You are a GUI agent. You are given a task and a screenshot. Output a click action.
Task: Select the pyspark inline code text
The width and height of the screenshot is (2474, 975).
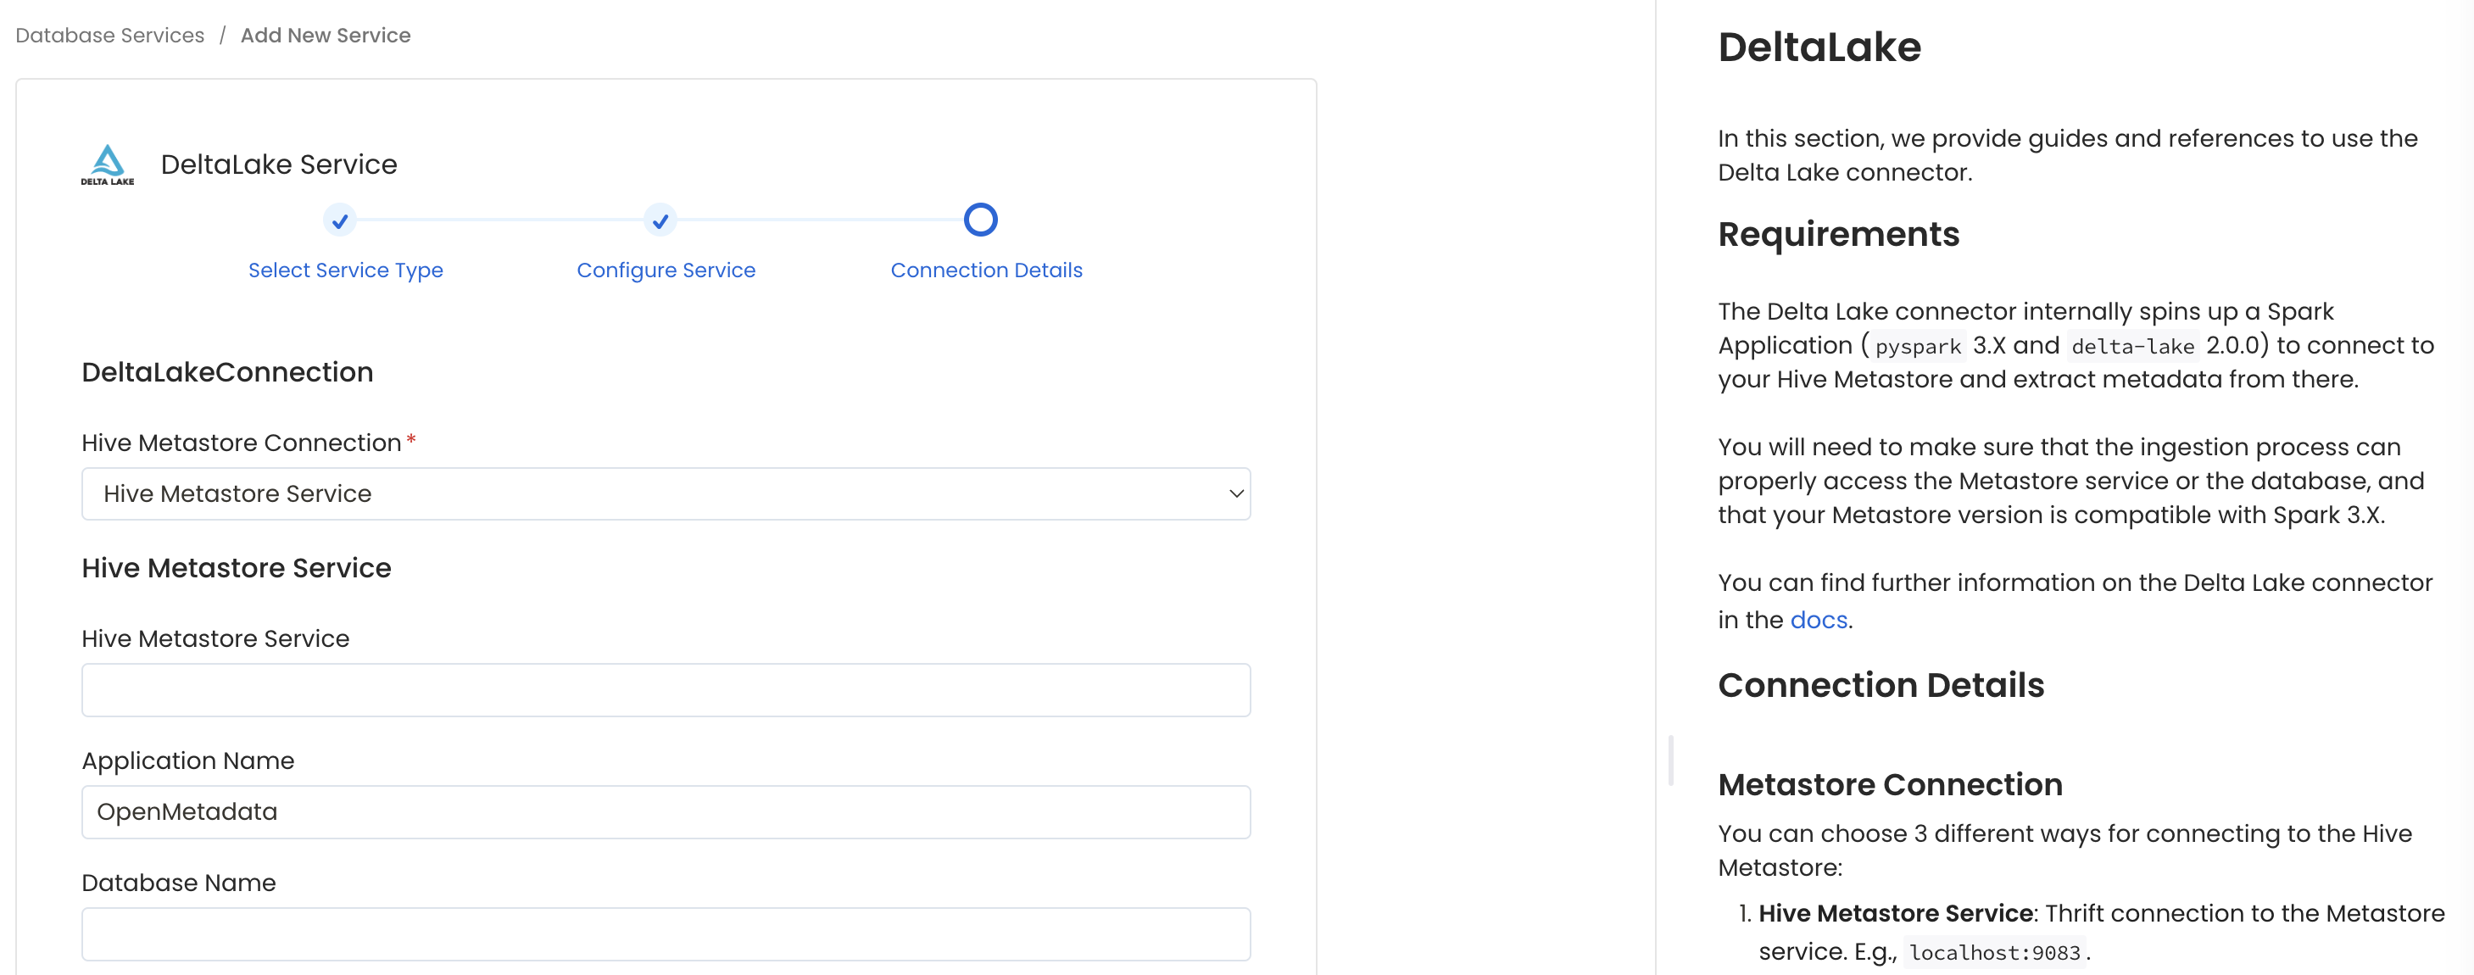(x=1917, y=346)
